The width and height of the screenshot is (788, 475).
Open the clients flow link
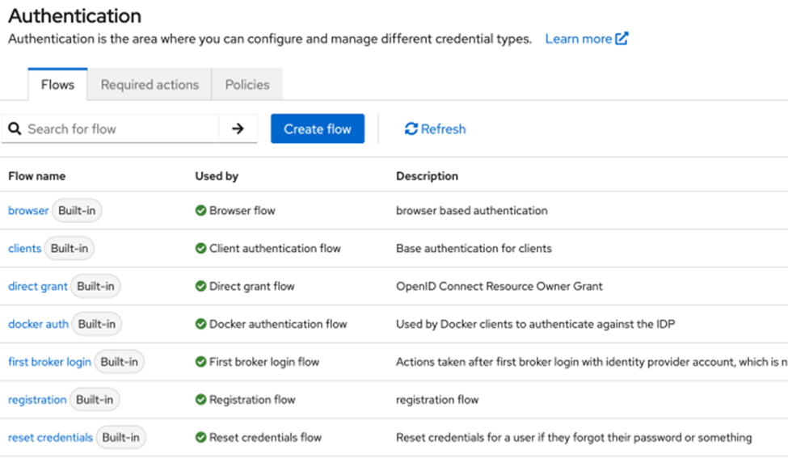(x=24, y=248)
